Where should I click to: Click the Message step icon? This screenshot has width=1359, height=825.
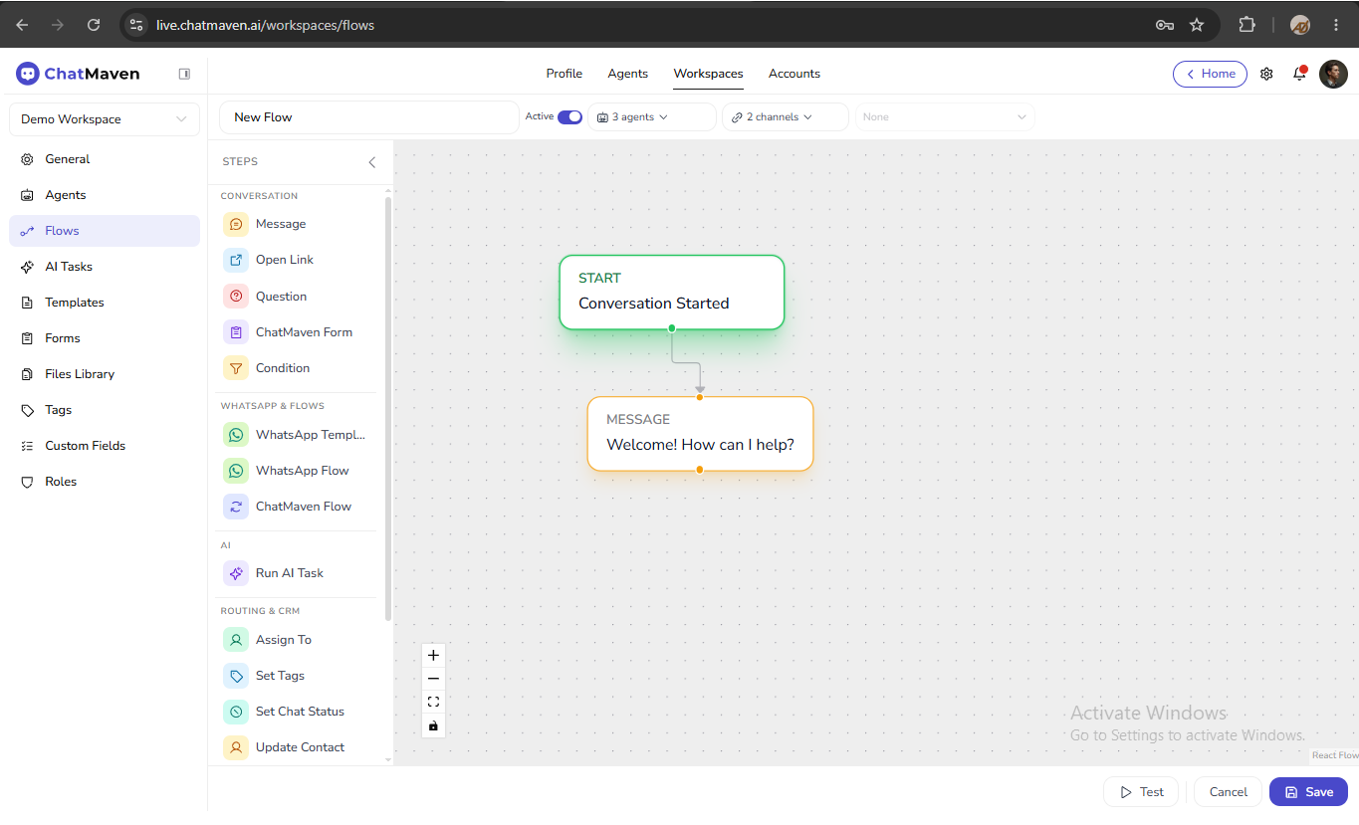coord(236,224)
